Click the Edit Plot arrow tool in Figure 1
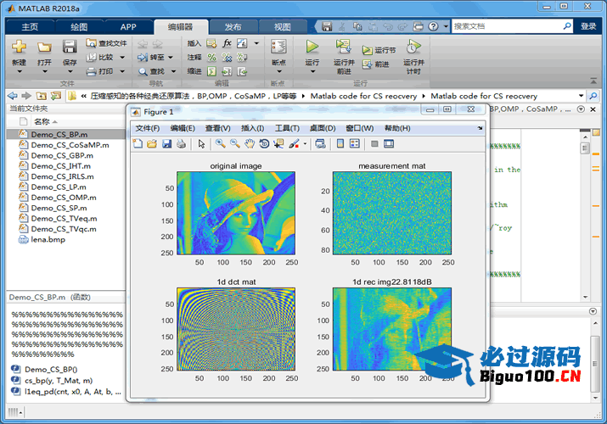The height and width of the screenshot is (424, 607). [x=201, y=144]
